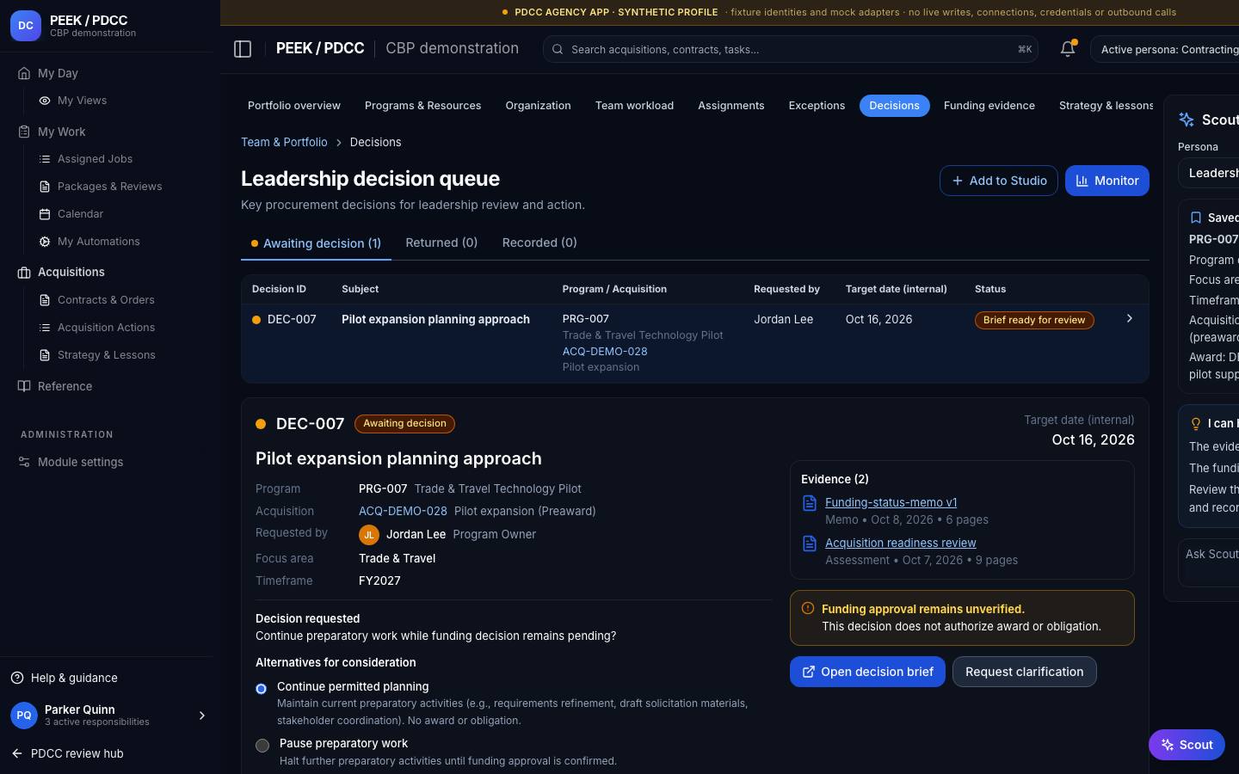This screenshot has width=1239, height=774.
Task: Sort by Target date (internal) column
Action: coord(896,289)
